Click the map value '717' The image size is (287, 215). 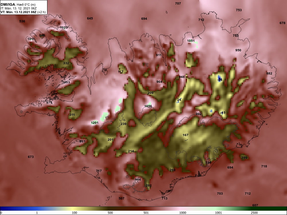(99, 171)
